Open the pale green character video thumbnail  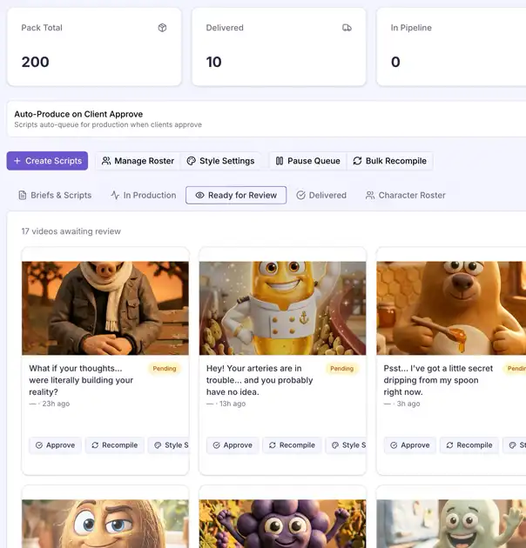pyautogui.click(x=451, y=524)
